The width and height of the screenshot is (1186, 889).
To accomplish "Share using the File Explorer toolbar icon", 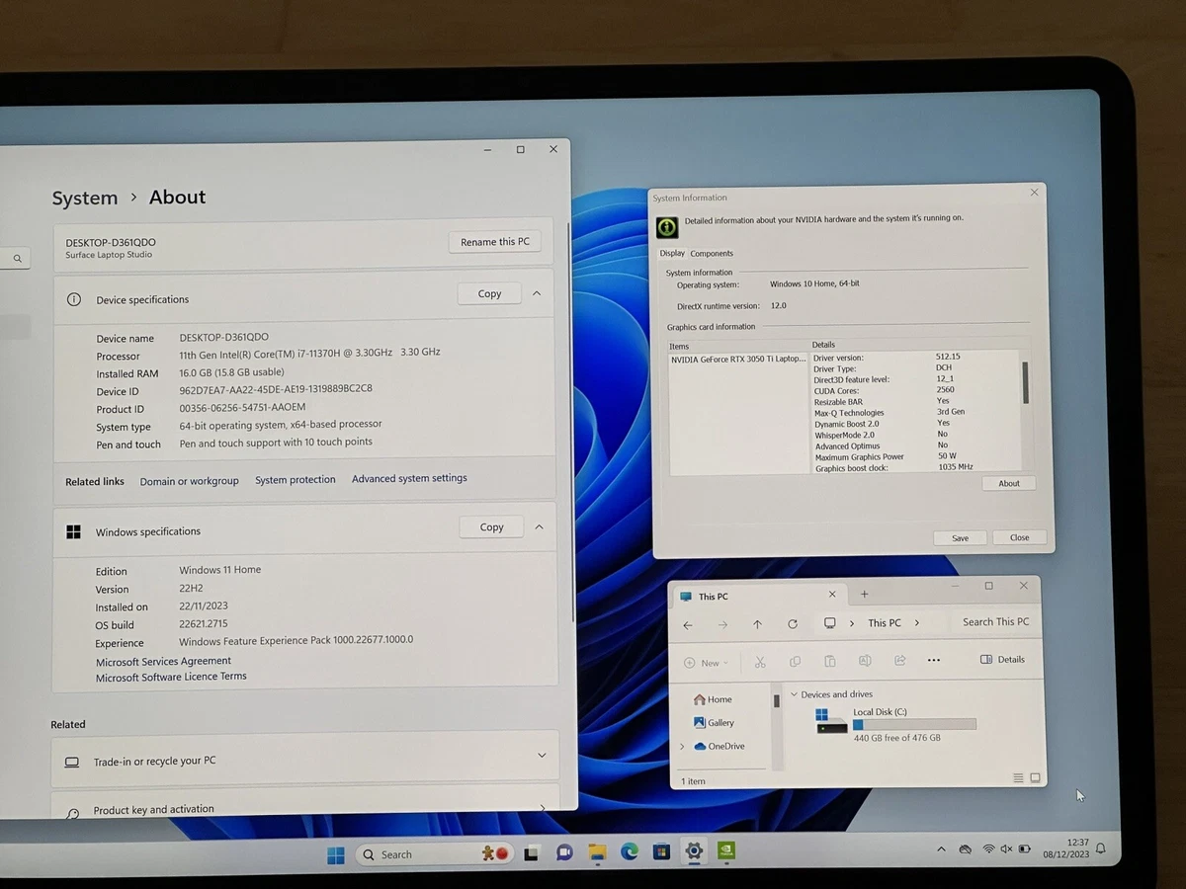I will pyautogui.click(x=899, y=661).
